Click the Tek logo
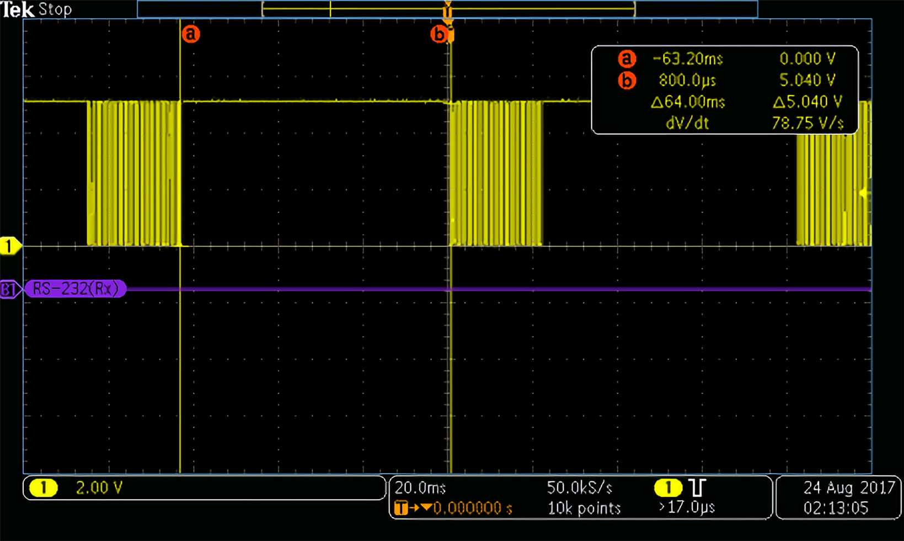Image resolution: width=904 pixels, height=541 pixels. pyautogui.click(x=18, y=9)
